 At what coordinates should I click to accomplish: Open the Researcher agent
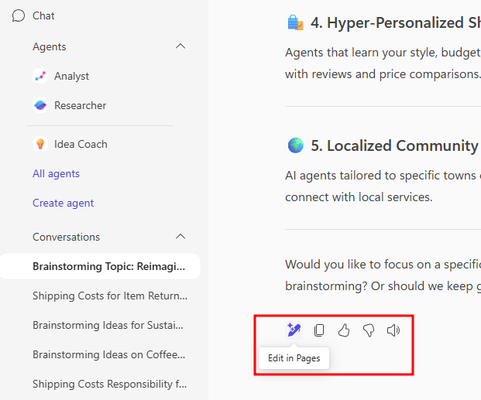tap(80, 105)
